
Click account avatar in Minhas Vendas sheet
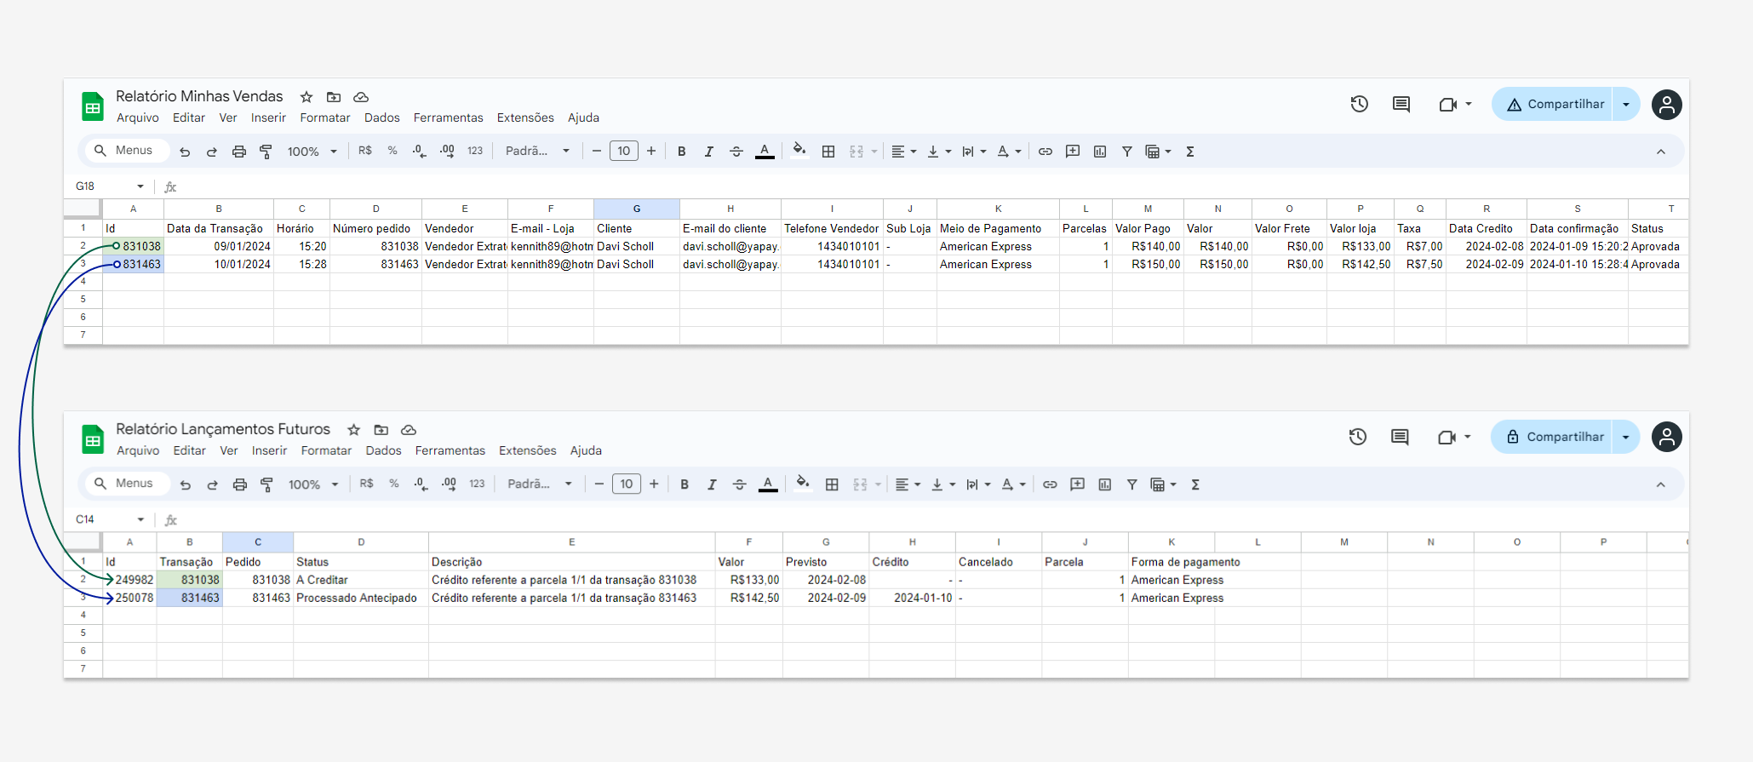1666,105
